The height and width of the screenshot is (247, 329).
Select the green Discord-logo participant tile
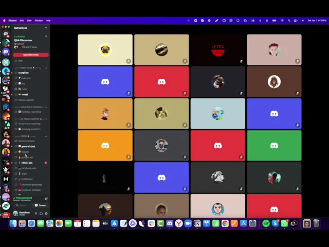click(274, 146)
